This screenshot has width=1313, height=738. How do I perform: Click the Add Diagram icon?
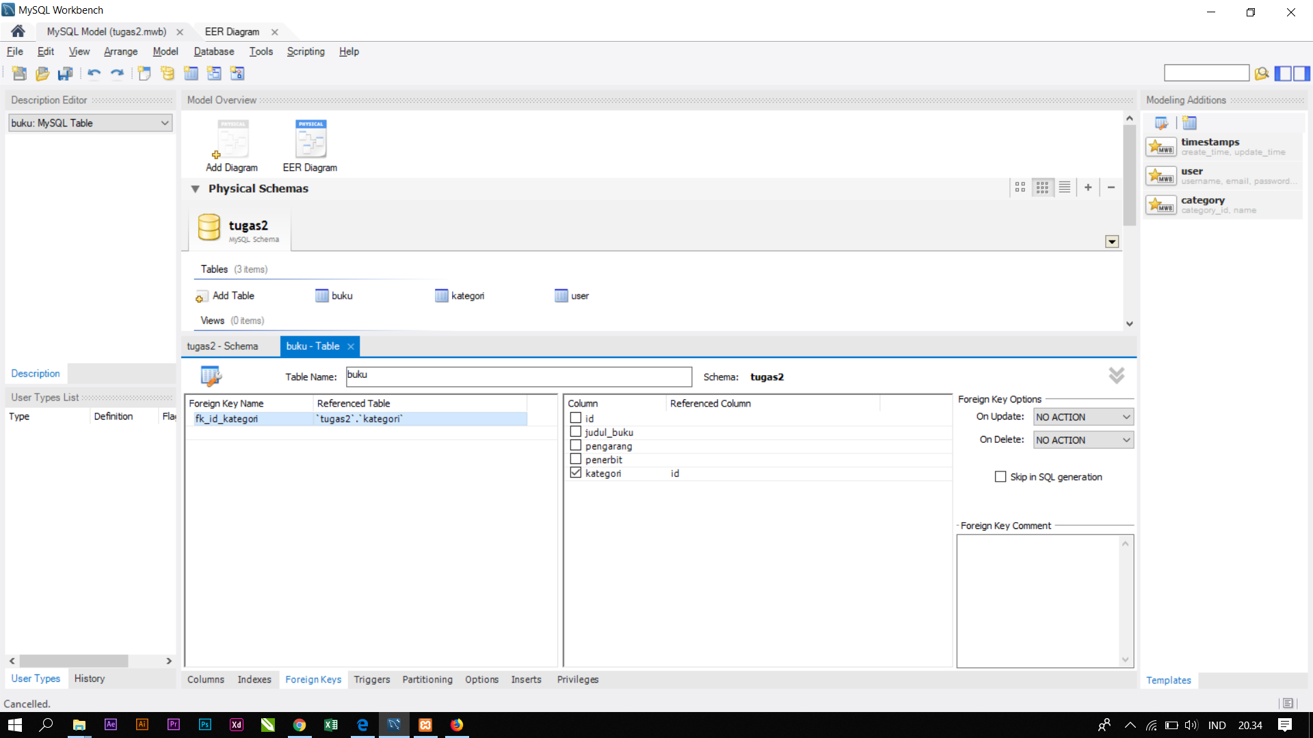pos(233,139)
